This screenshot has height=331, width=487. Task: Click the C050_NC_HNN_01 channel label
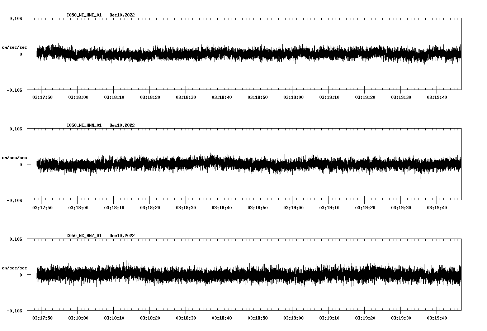click(83, 125)
